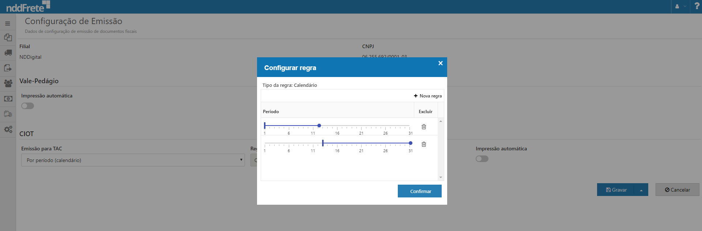The image size is (702, 231).
Task: Add a Nova regra
Action: pos(428,96)
